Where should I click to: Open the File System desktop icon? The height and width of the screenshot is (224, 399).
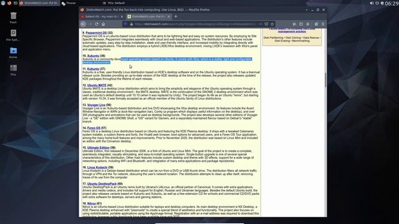13,35
